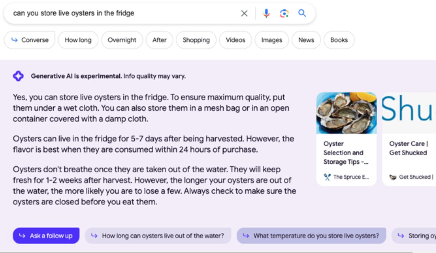Open the News results tab
The height and width of the screenshot is (253, 436).
point(306,40)
